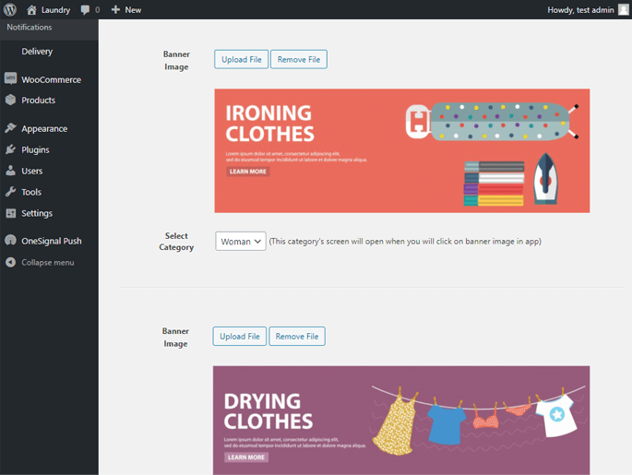Open the Settings menu item
632x475 pixels.
pyautogui.click(x=37, y=213)
